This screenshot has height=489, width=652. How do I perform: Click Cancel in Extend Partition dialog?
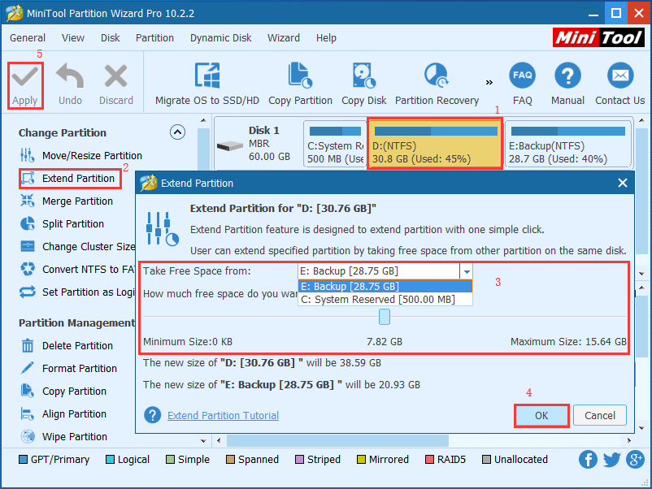(600, 415)
